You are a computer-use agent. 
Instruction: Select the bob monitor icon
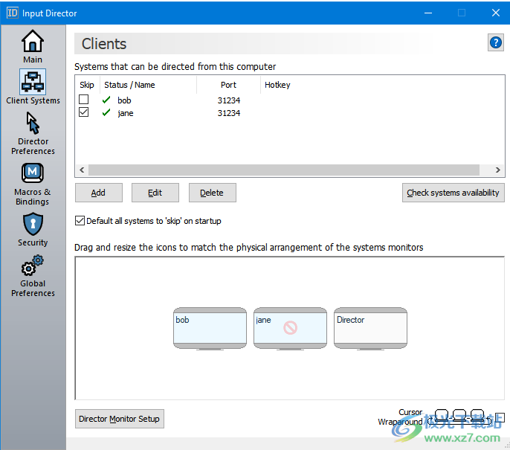click(x=210, y=329)
